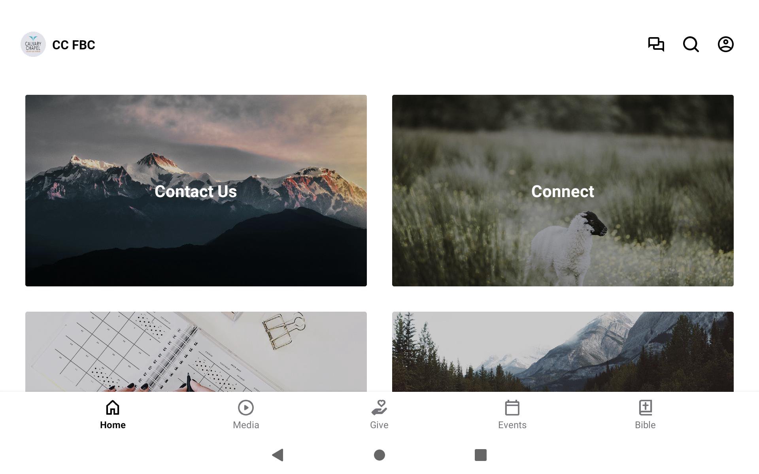Tap the Calvary Chapel round logo

pyautogui.click(x=33, y=44)
